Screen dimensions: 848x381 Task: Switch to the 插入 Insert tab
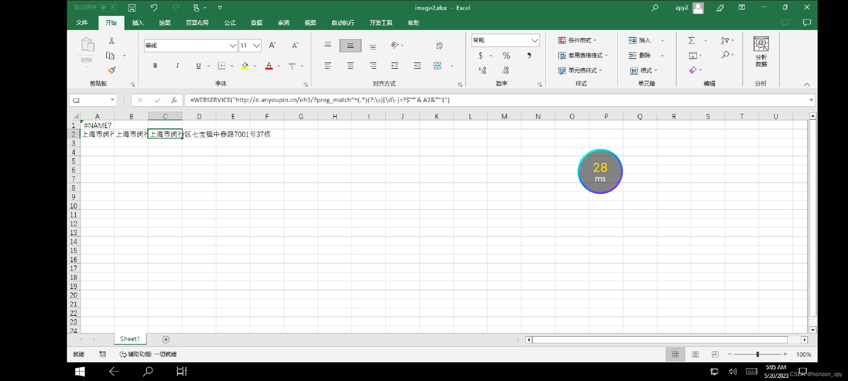click(138, 23)
